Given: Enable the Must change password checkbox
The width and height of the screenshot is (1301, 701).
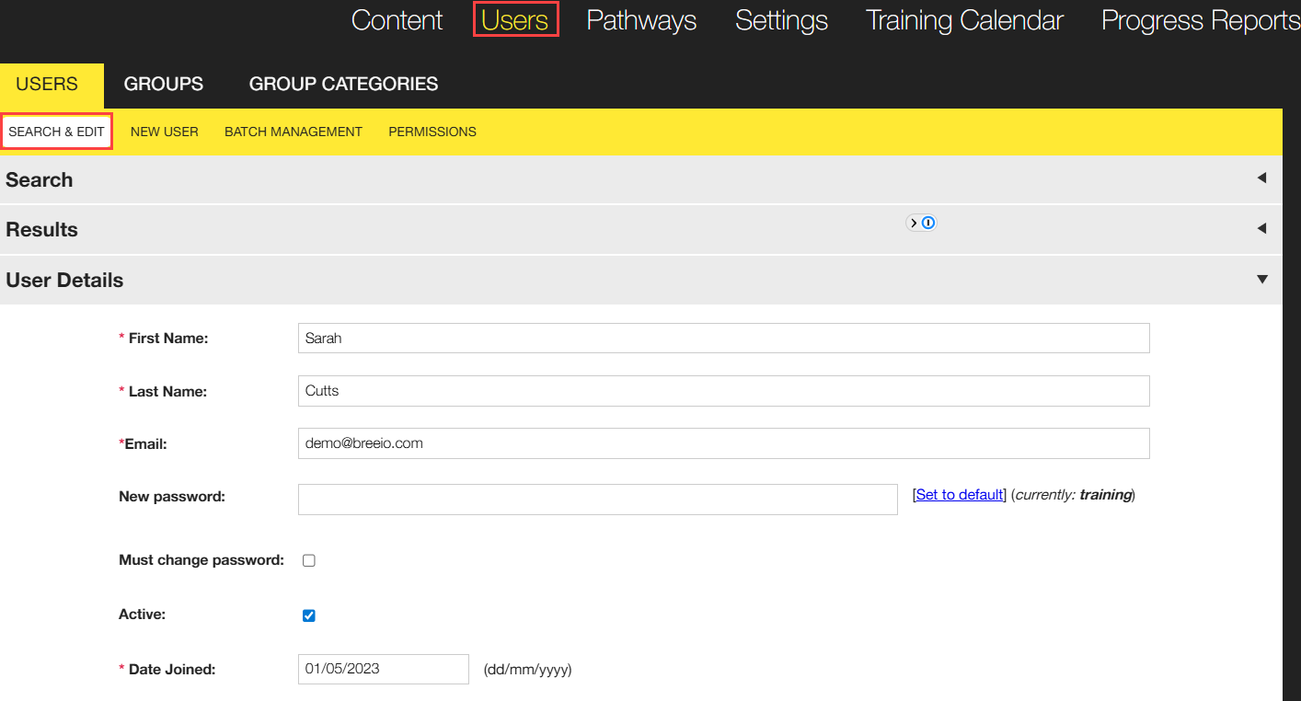Looking at the screenshot, I should [x=309, y=560].
